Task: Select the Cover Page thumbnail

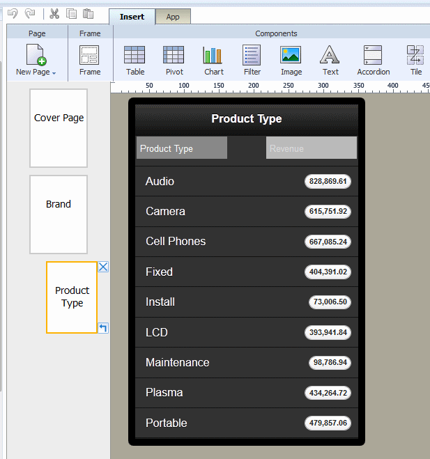Action: point(59,128)
